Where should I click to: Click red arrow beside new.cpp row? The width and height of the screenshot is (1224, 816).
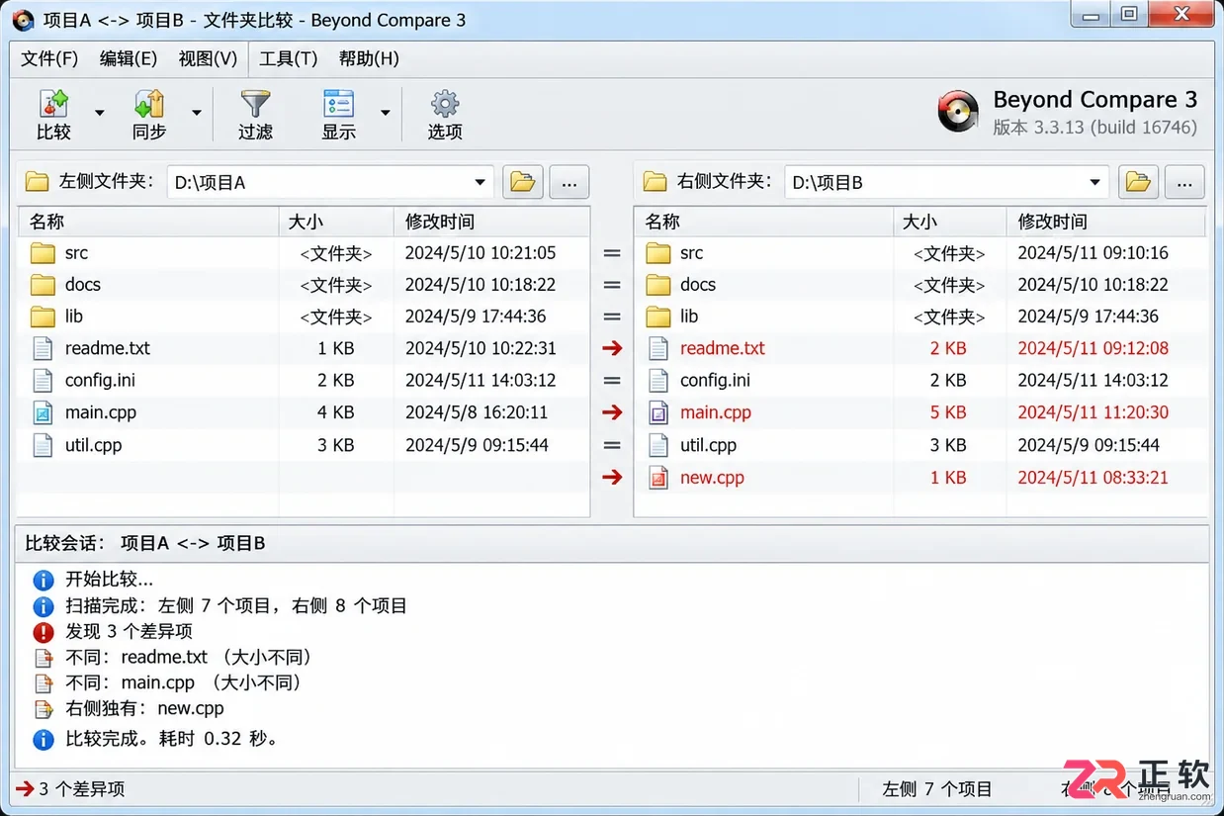(613, 478)
